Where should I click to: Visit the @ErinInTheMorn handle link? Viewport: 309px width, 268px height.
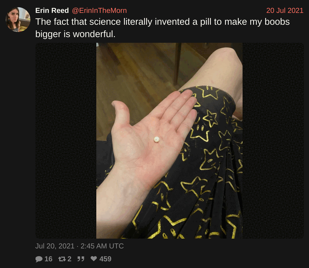click(x=99, y=11)
